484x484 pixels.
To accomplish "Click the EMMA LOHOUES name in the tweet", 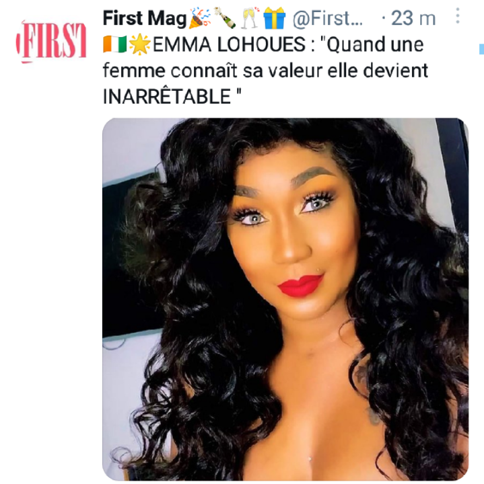I will click(229, 44).
